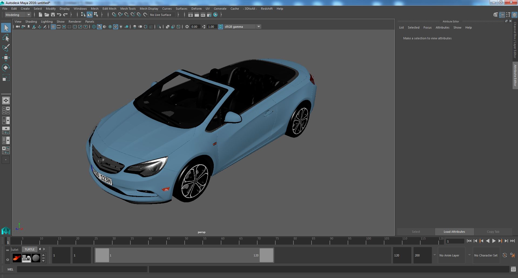
Task: Open the Modeling menu set dropdown
Action: [x=18, y=15]
